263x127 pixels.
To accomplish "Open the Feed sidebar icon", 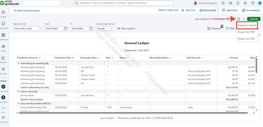I will point(3,48).
